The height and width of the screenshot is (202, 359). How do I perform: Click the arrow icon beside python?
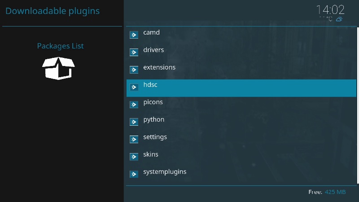click(x=134, y=122)
